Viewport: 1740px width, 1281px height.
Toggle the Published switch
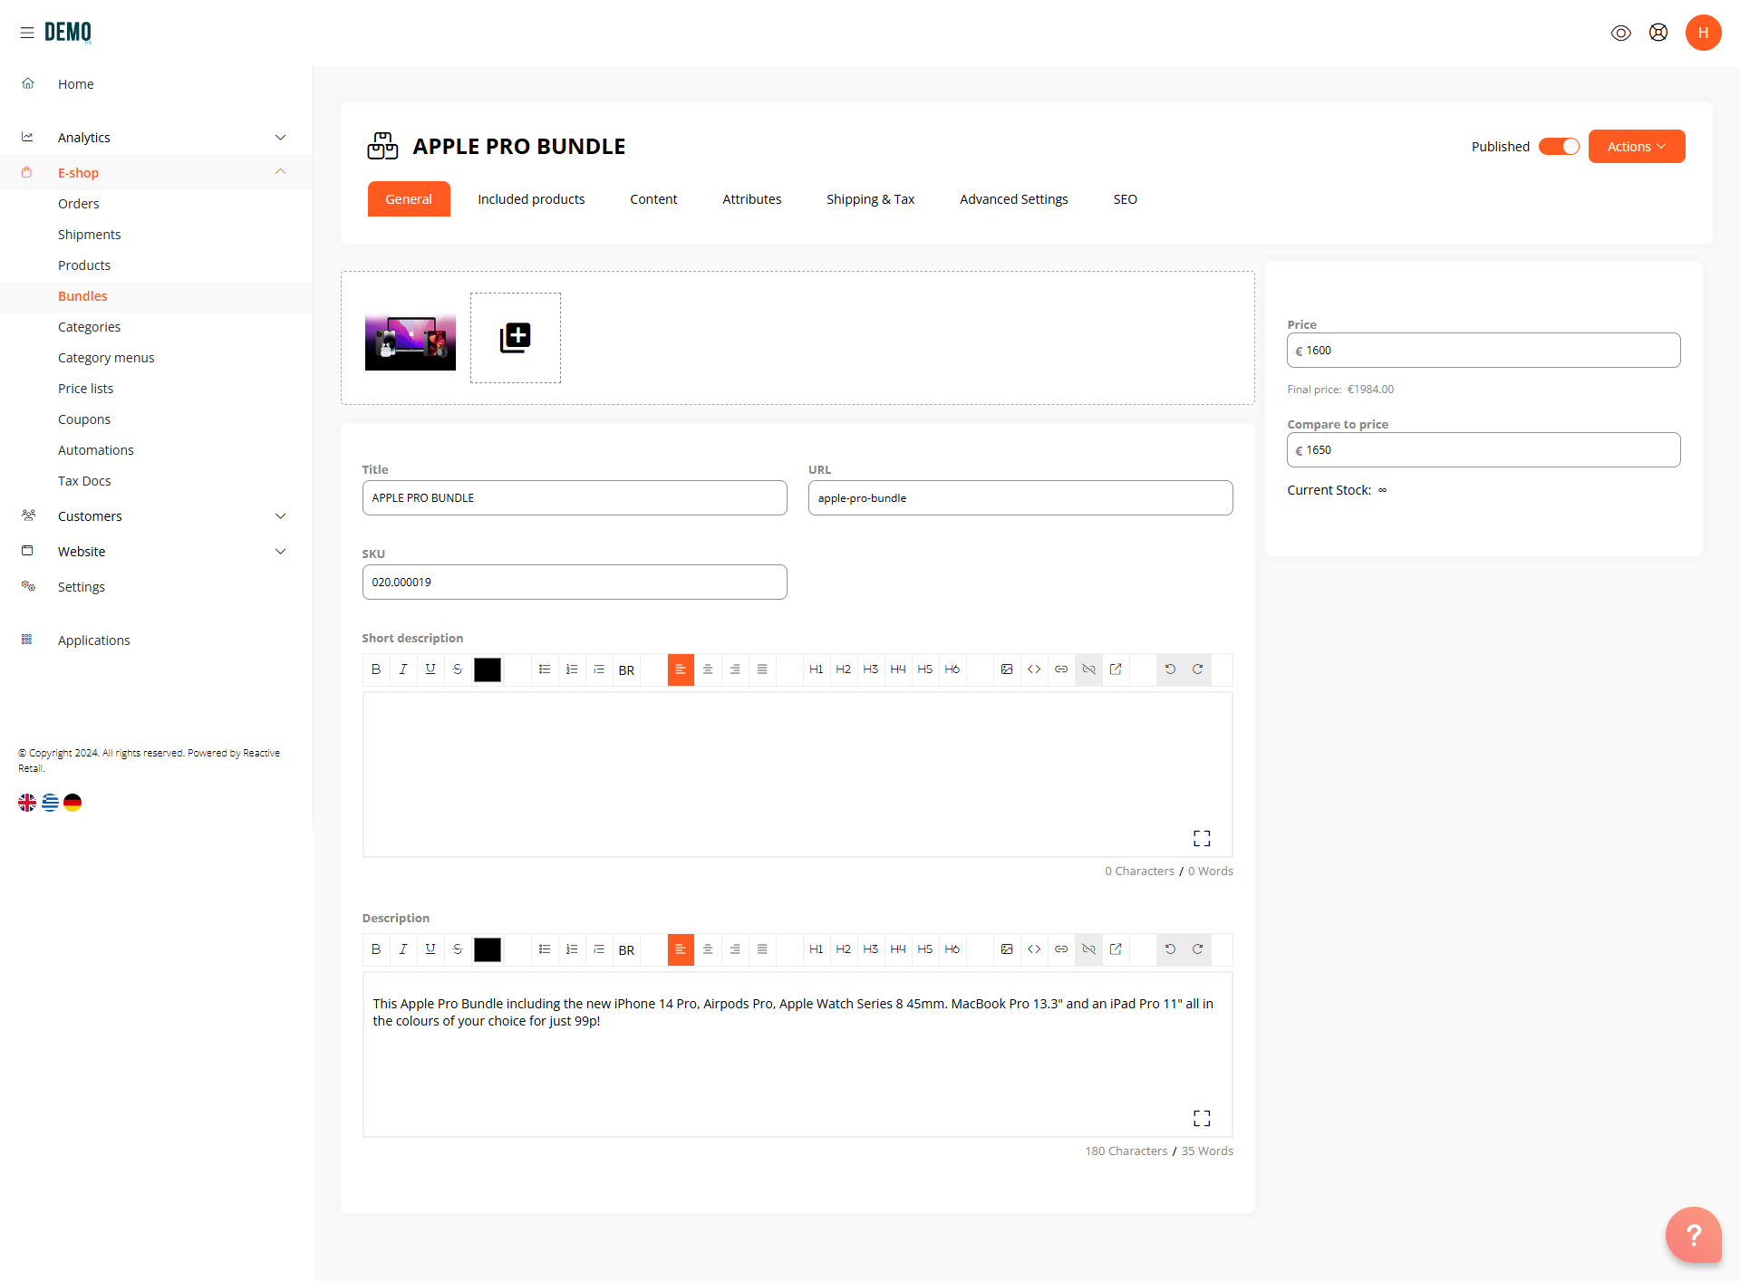point(1559,147)
